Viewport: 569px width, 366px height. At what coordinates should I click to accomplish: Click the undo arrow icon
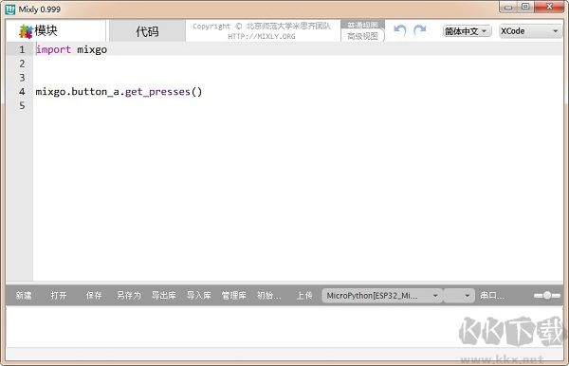(x=400, y=30)
